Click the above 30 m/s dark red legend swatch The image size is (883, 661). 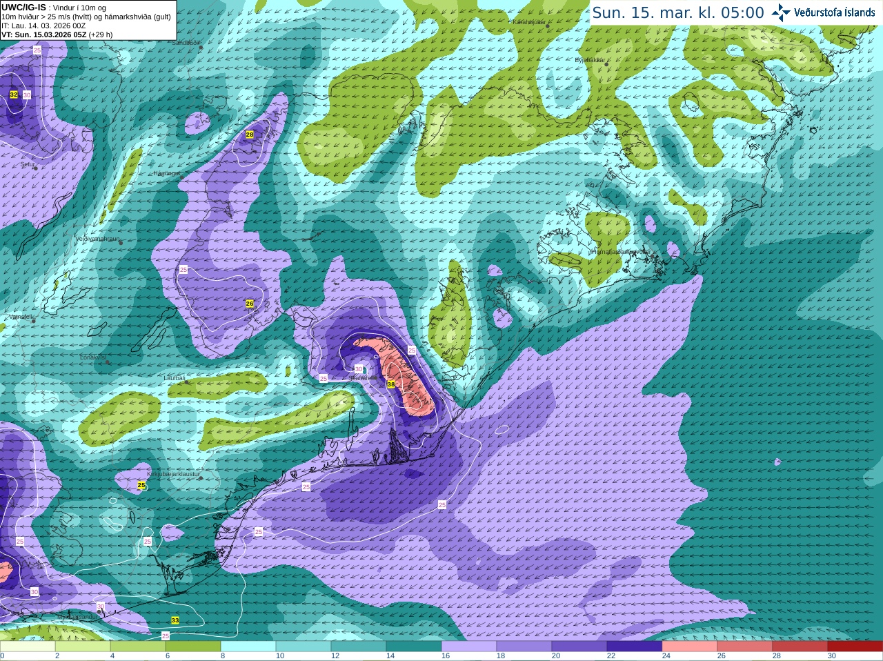point(855,647)
